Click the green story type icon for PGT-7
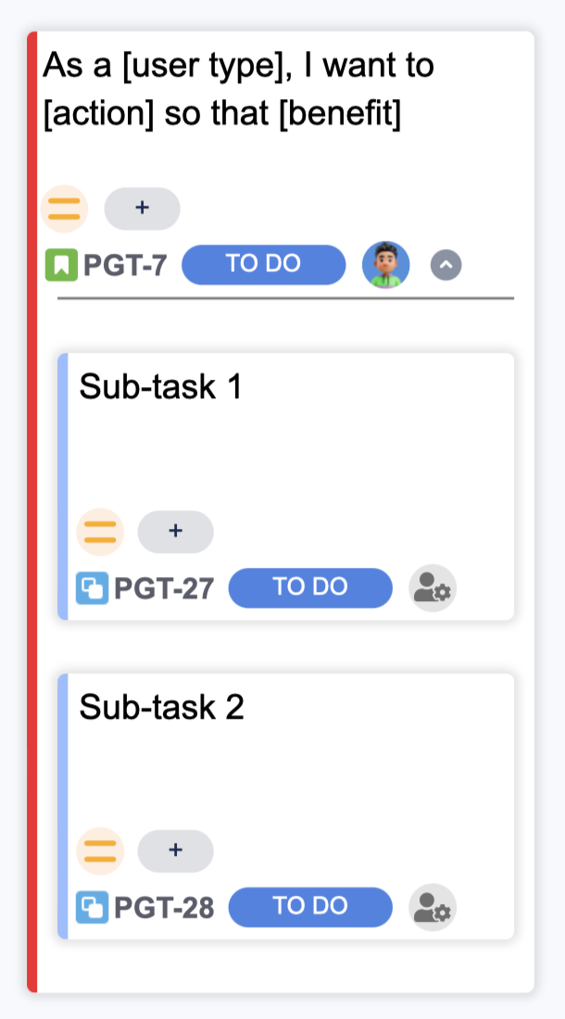The image size is (565, 1019). 61,266
